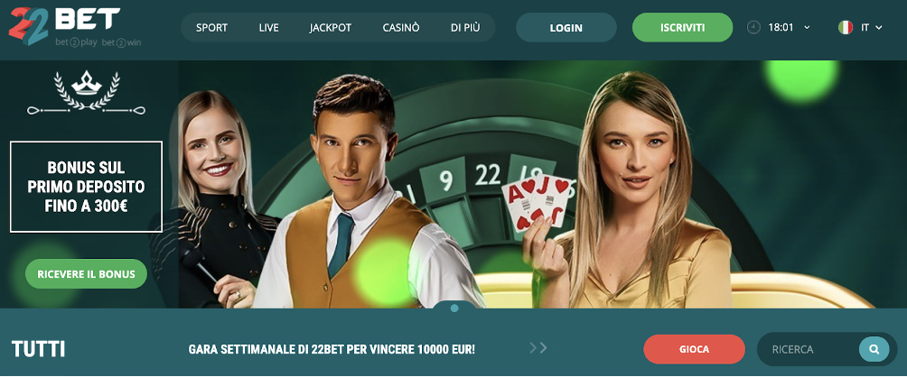Open the SPORT menu item
The image size is (907, 377).
[x=211, y=28]
